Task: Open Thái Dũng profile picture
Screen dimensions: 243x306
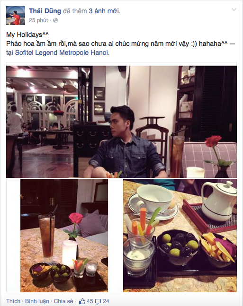Action: pyautogui.click(x=16, y=16)
